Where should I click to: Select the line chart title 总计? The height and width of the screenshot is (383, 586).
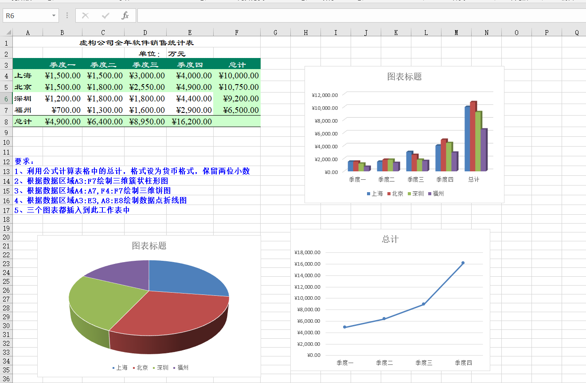390,239
